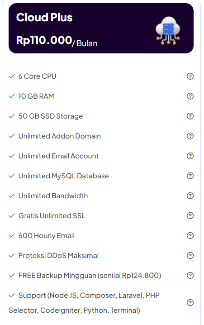Click checkmark next to Proteksi DDoS Maksimal
The height and width of the screenshot is (325, 204).
pos(12,255)
